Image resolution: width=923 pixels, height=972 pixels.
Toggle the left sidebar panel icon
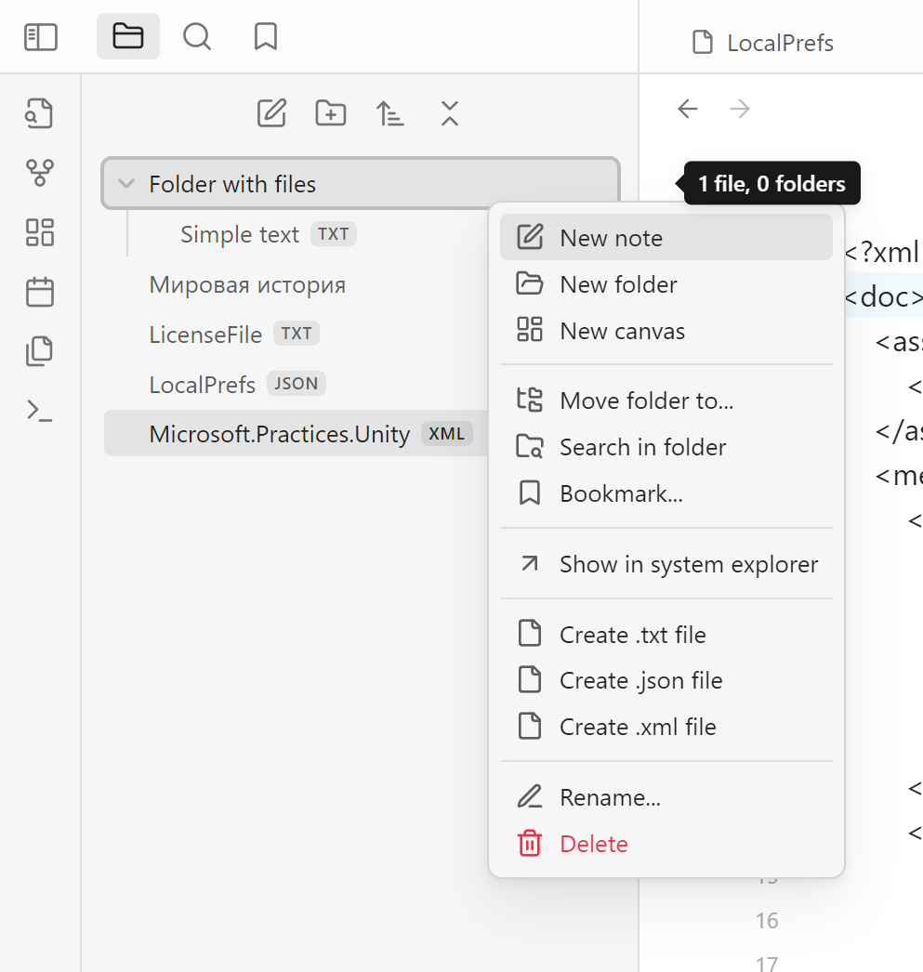pos(40,36)
